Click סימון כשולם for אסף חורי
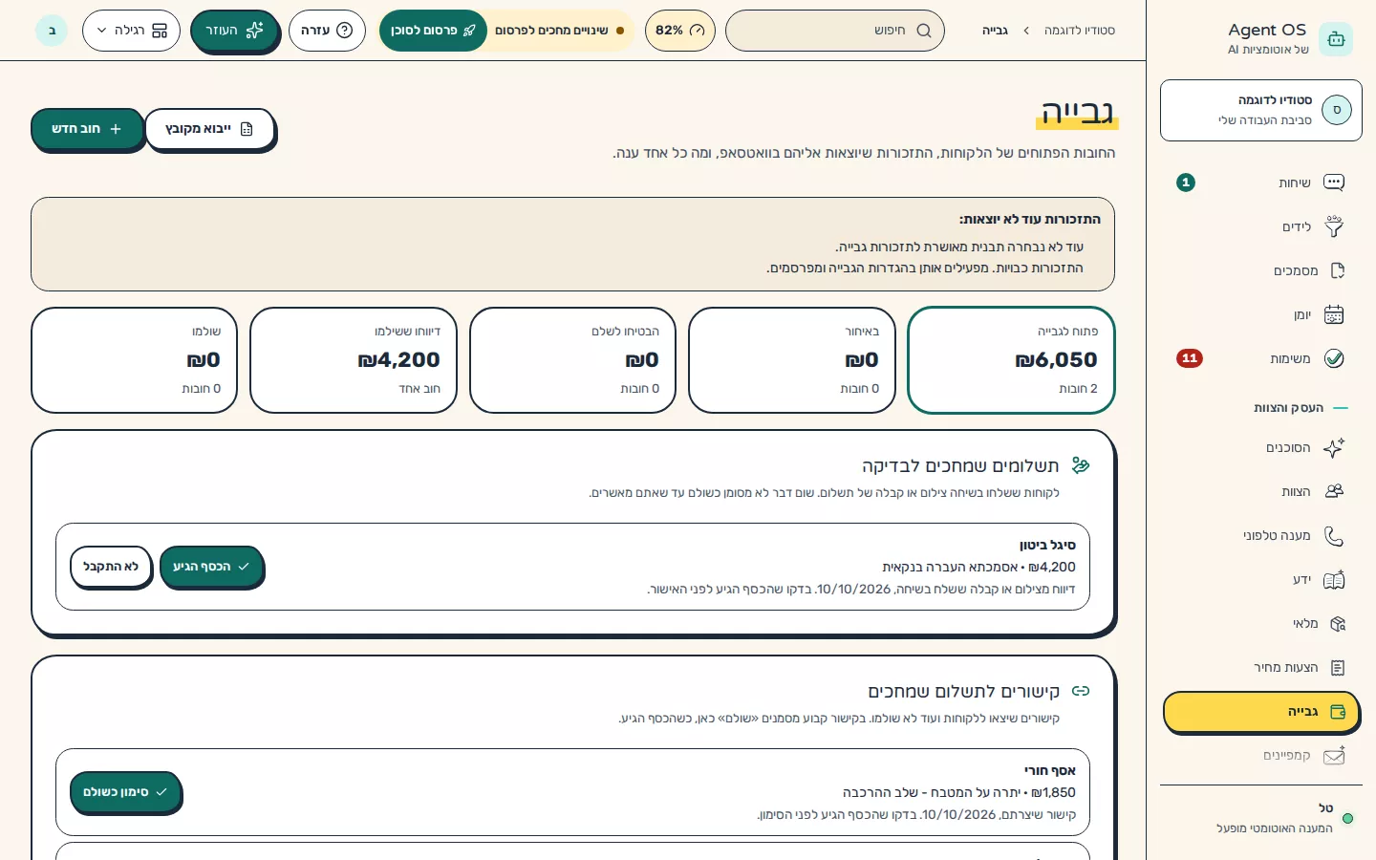 (125, 792)
